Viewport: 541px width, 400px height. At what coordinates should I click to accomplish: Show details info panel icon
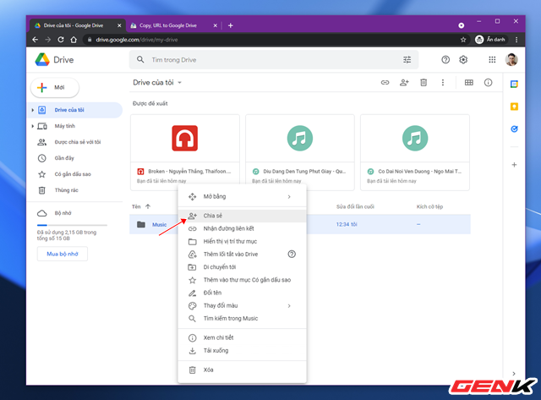[x=488, y=83]
